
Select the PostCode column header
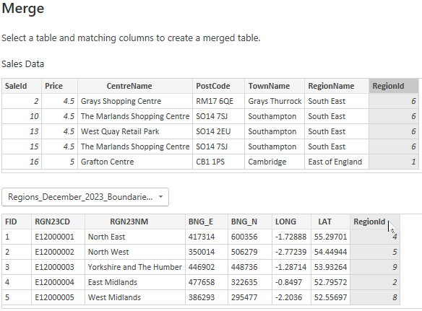pos(218,86)
